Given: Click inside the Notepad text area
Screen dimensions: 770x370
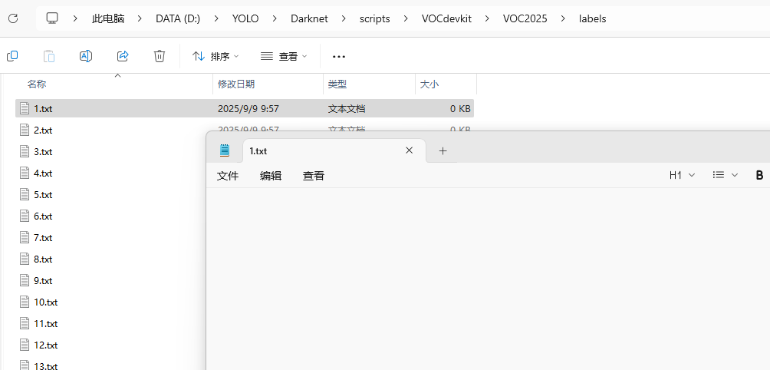Looking at the screenshot, I should click(x=488, y=279).
